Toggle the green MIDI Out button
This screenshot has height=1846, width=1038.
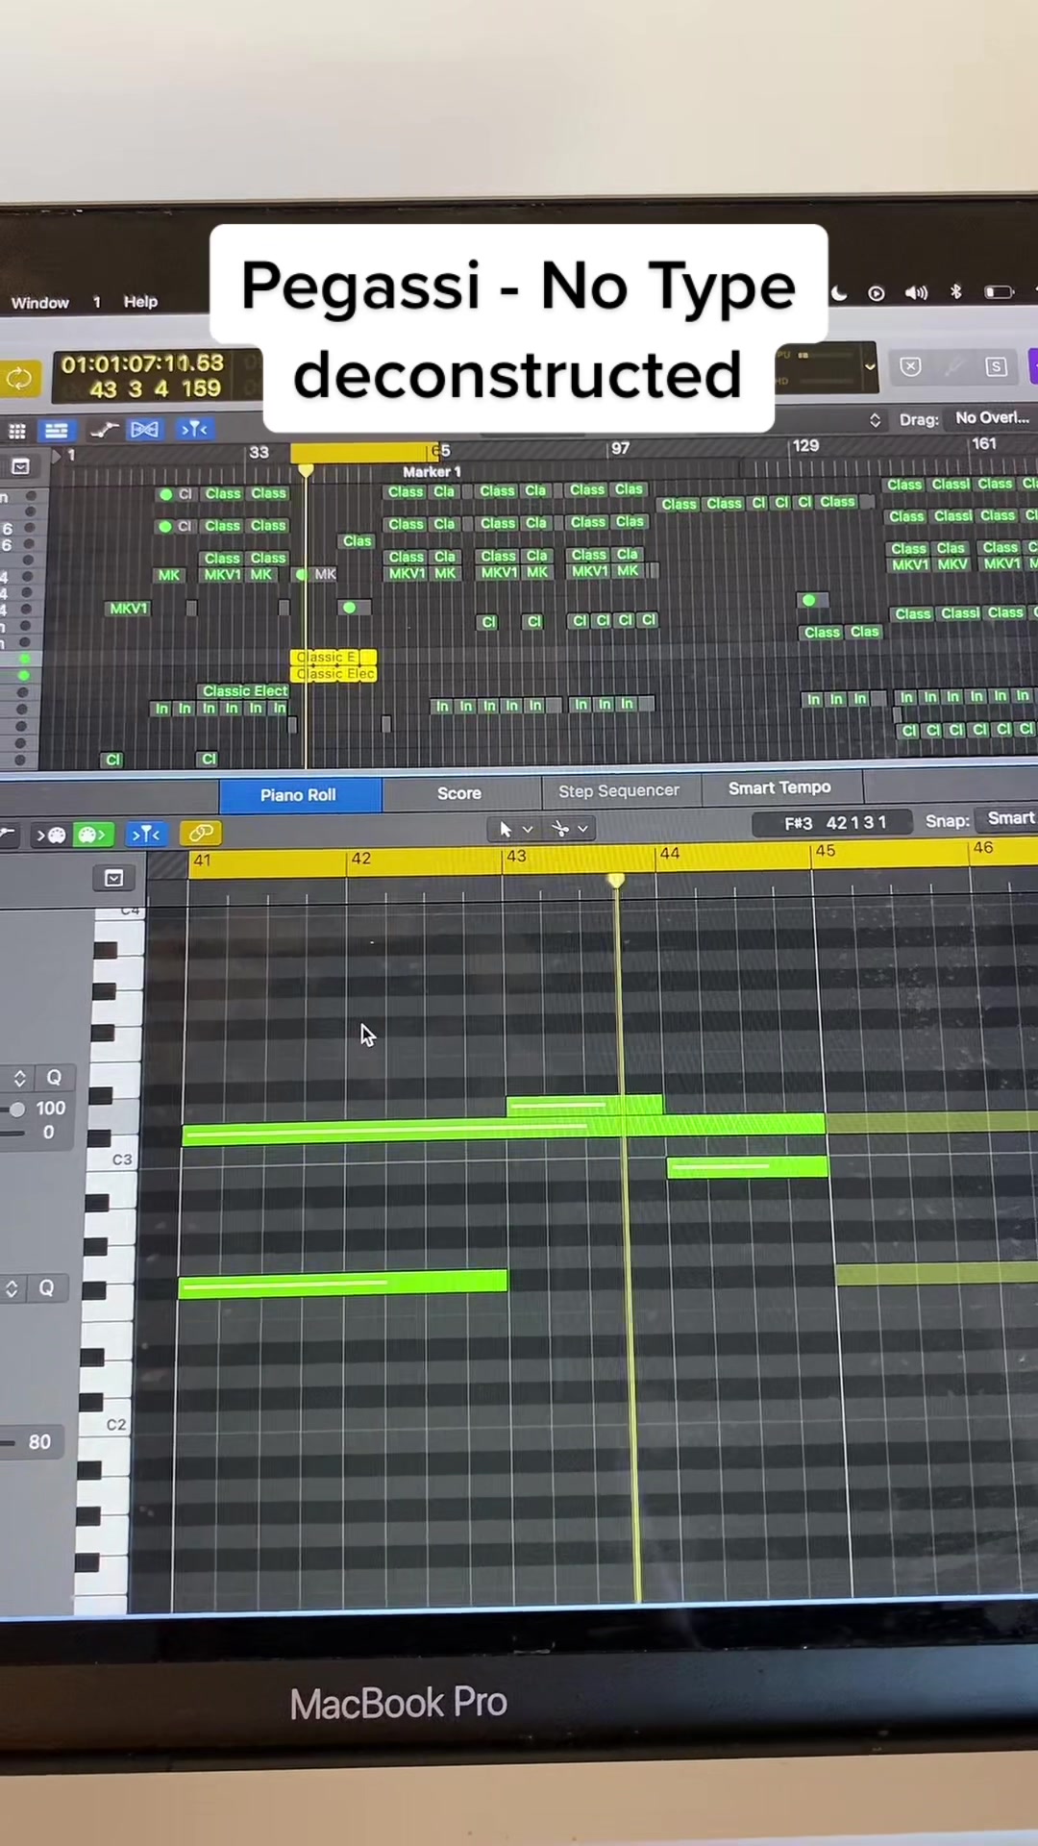tap(91, 835)
